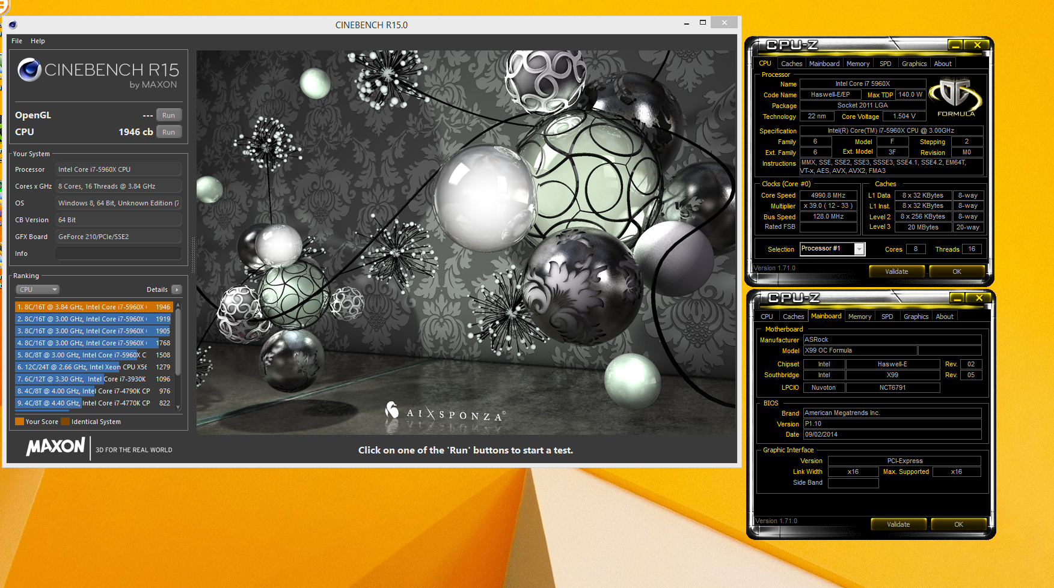Image resolution: width=1054 pixels, height=588 pixels.
Task: Click OK in the bottom CPU-Z window
Action: coord(958,524)
